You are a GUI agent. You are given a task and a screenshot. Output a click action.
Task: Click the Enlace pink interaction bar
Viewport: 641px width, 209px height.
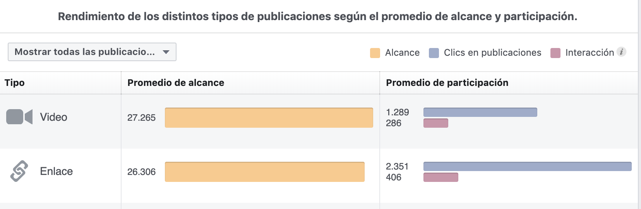[440, 177]
